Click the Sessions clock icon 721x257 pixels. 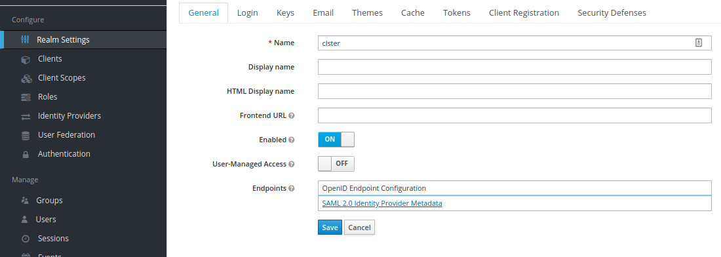coord(26,239)
